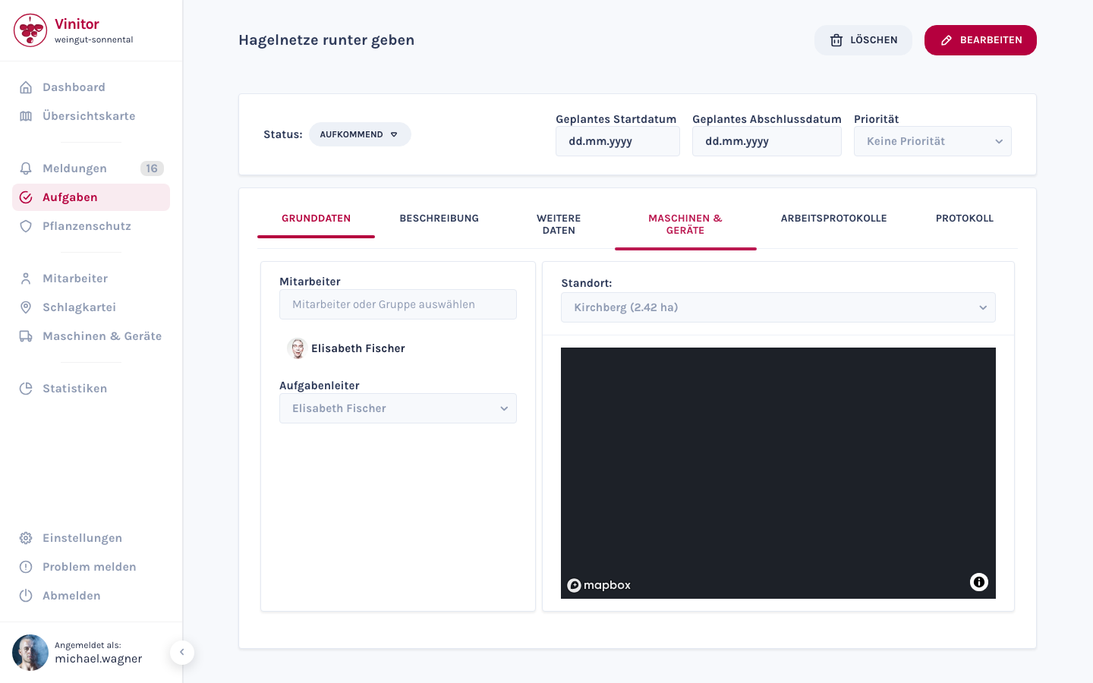Open the Aufkommend status dropdown
Image resolution: width=1093 pixels, height=683 pixels.
(x=360, y=134)
